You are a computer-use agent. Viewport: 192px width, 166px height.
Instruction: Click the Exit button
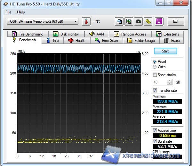(176, 21)
